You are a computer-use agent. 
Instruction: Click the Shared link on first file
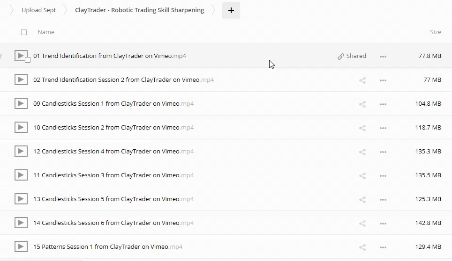pyautogui.click(x=352, y=56)
